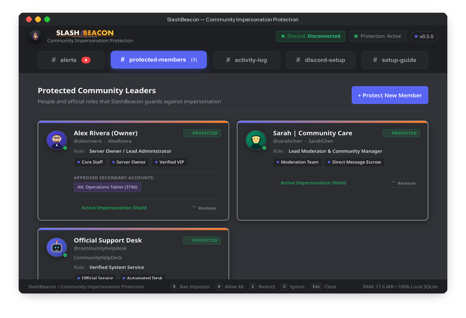Click the Alt: Operations Tablet (3746) chip
Image resolution: width=466 pixels, height=318 pixels.
(107, 187)
